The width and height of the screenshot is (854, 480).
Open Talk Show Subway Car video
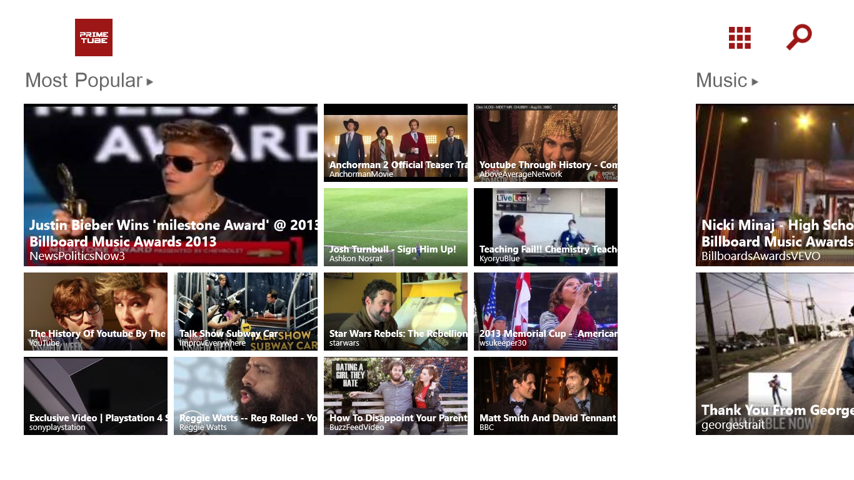(x=245, y=311)
